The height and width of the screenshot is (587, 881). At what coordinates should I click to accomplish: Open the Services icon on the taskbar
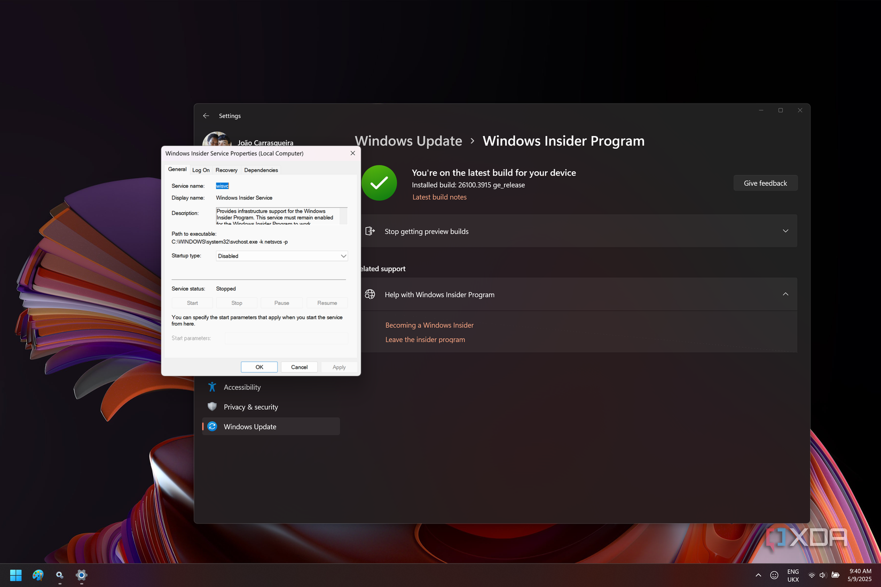pyautogui.click(x=59, y=575)
